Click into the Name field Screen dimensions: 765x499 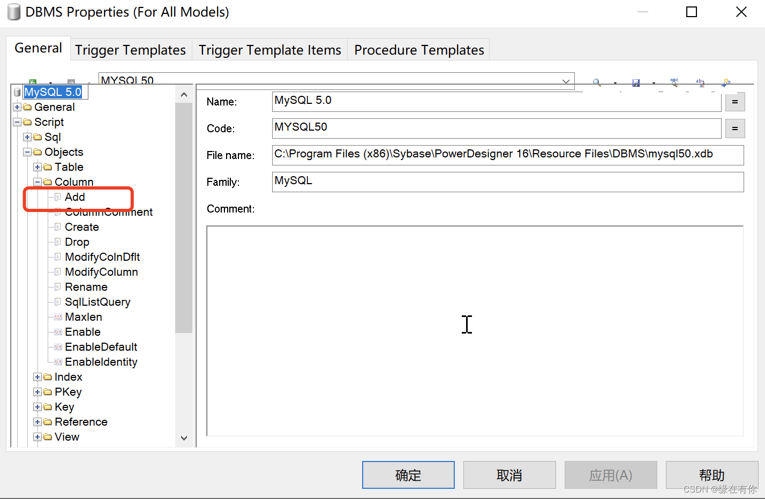coord(497,101)
